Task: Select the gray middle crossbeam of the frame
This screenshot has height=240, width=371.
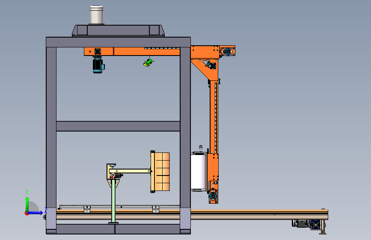Action: point(118,126)
